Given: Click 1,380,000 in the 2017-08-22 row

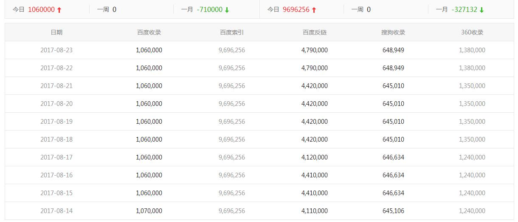Looking at the screenshot, I should point(472,68).
